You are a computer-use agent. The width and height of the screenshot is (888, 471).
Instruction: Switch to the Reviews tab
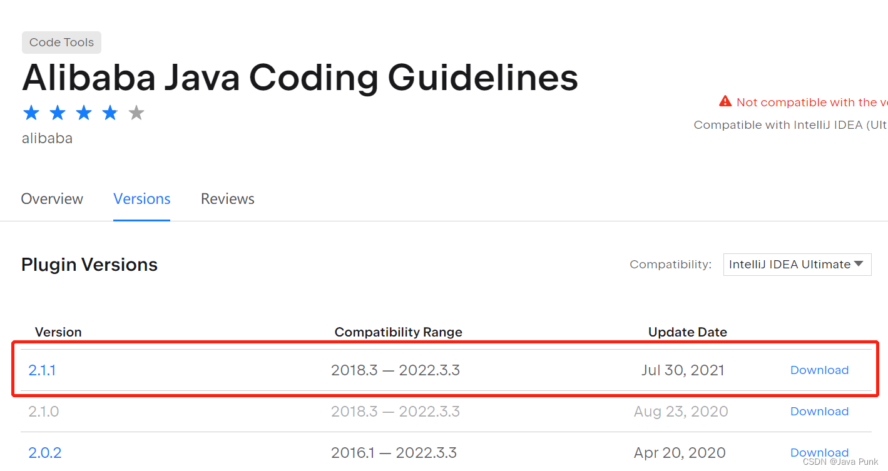(x=227, y=198)
